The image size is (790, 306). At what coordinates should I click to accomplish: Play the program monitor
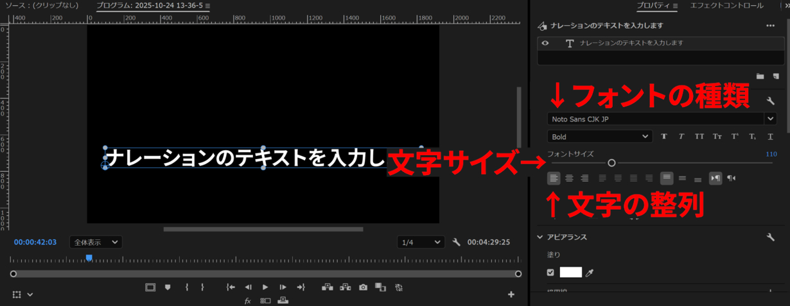click(265, 287)
